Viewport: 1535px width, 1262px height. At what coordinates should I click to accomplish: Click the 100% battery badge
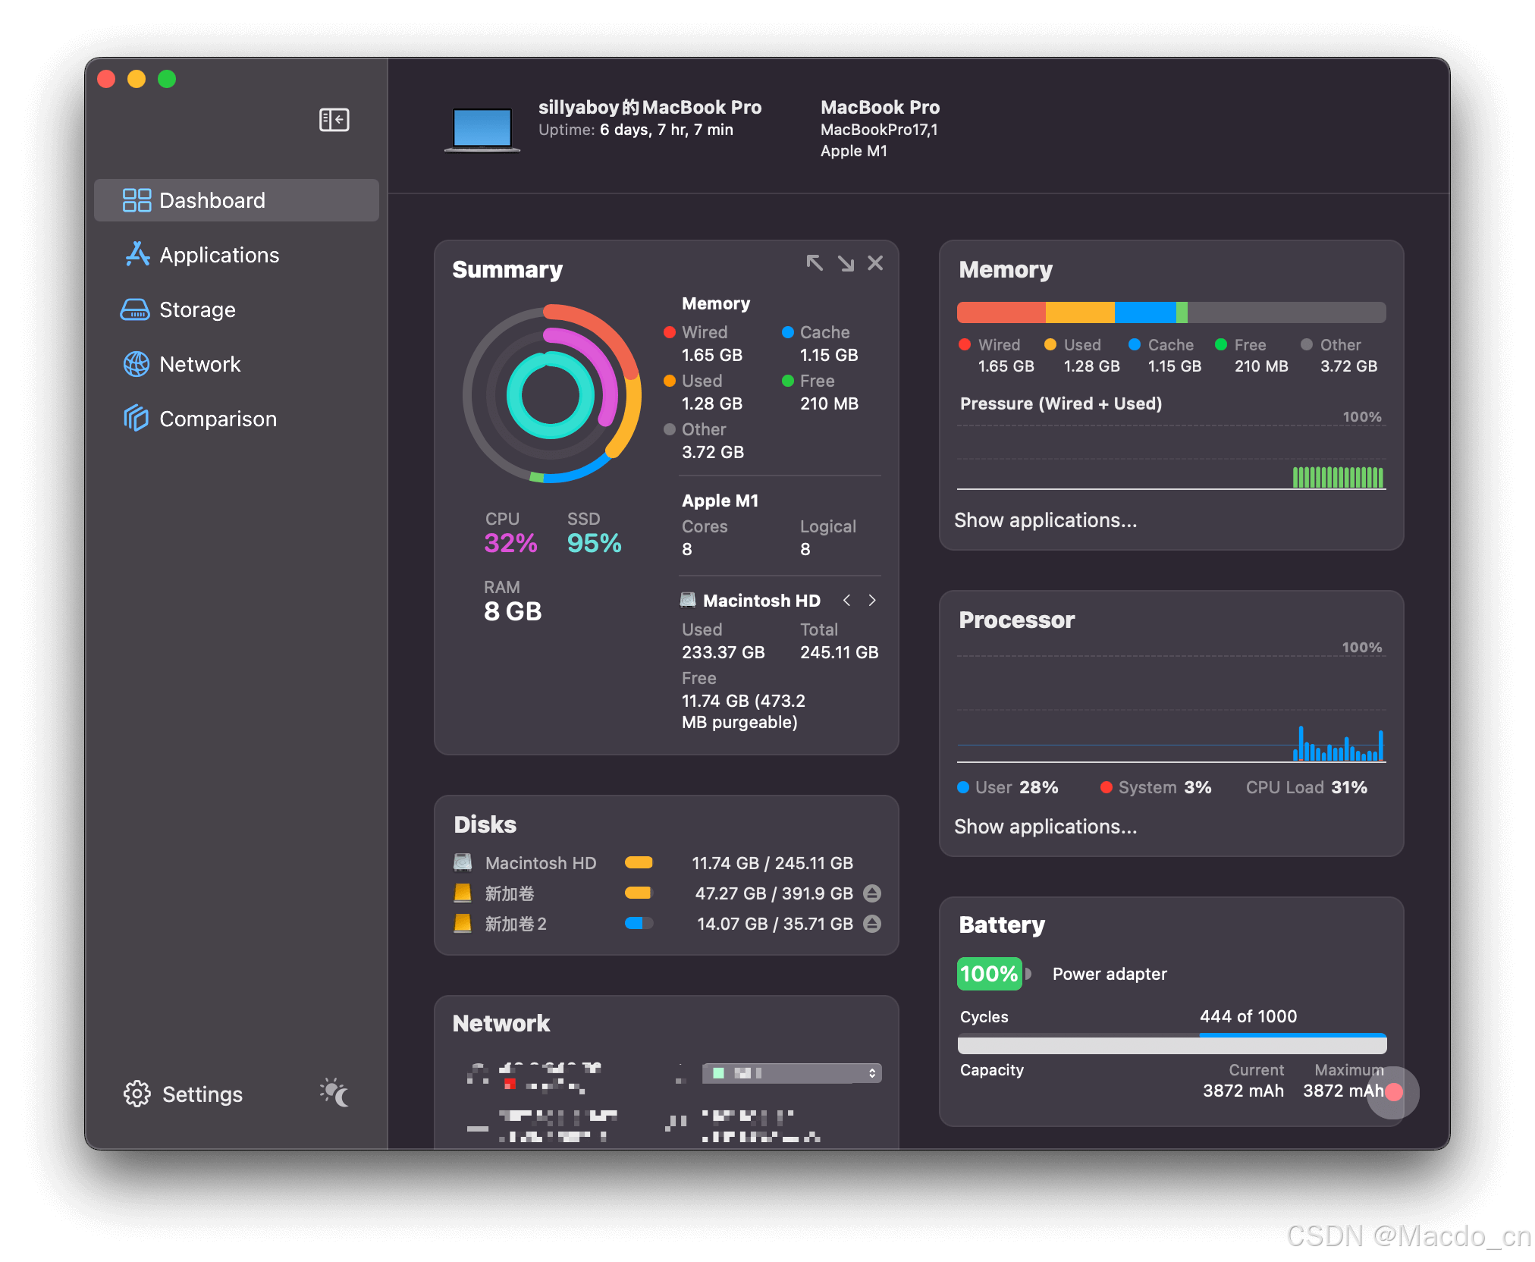[x=989, y=974]
